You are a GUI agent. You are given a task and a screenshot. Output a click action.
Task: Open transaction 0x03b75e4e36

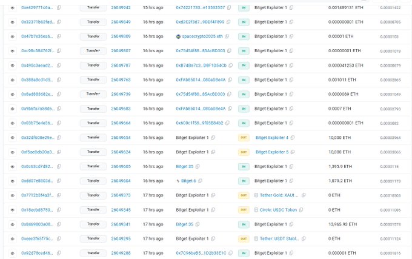click(37, 123)
